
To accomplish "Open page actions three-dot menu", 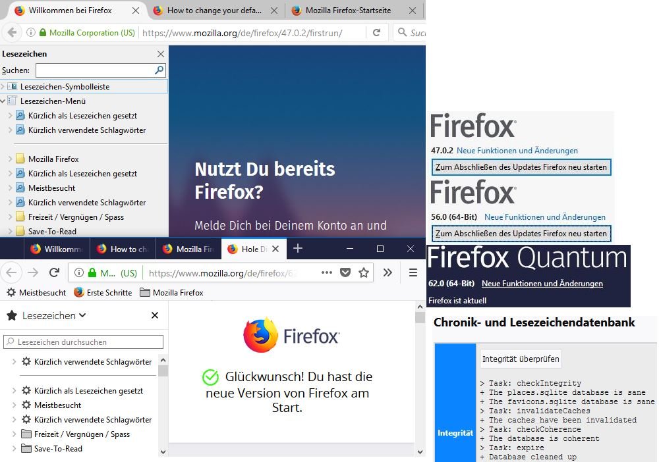I will tap(327, 272).
